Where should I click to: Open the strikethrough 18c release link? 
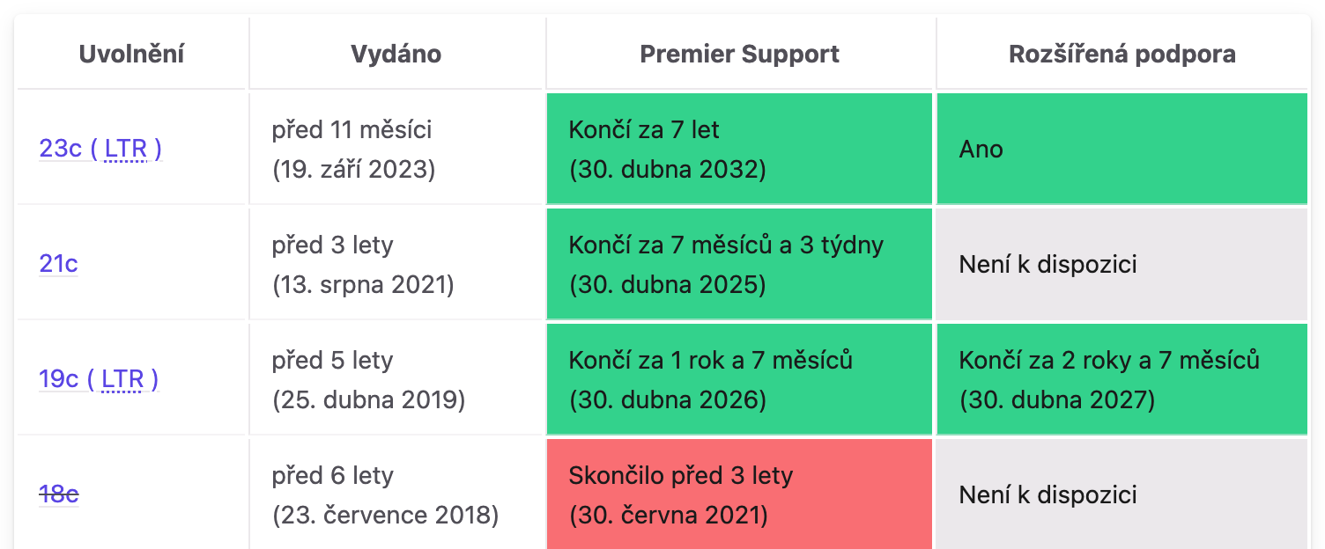58,494
